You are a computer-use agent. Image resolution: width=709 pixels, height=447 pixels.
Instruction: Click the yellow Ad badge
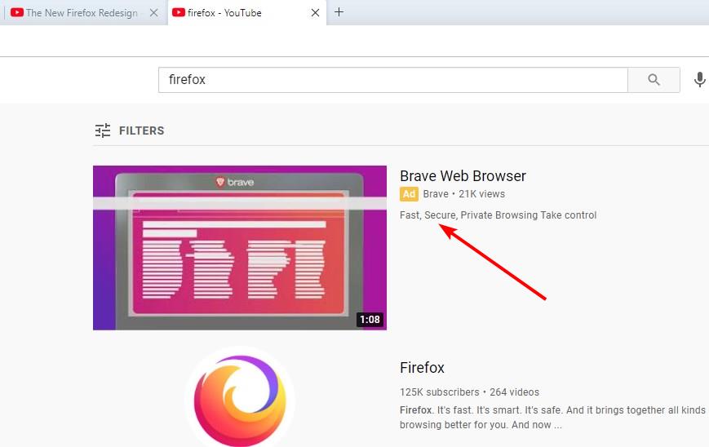(409, 194)
